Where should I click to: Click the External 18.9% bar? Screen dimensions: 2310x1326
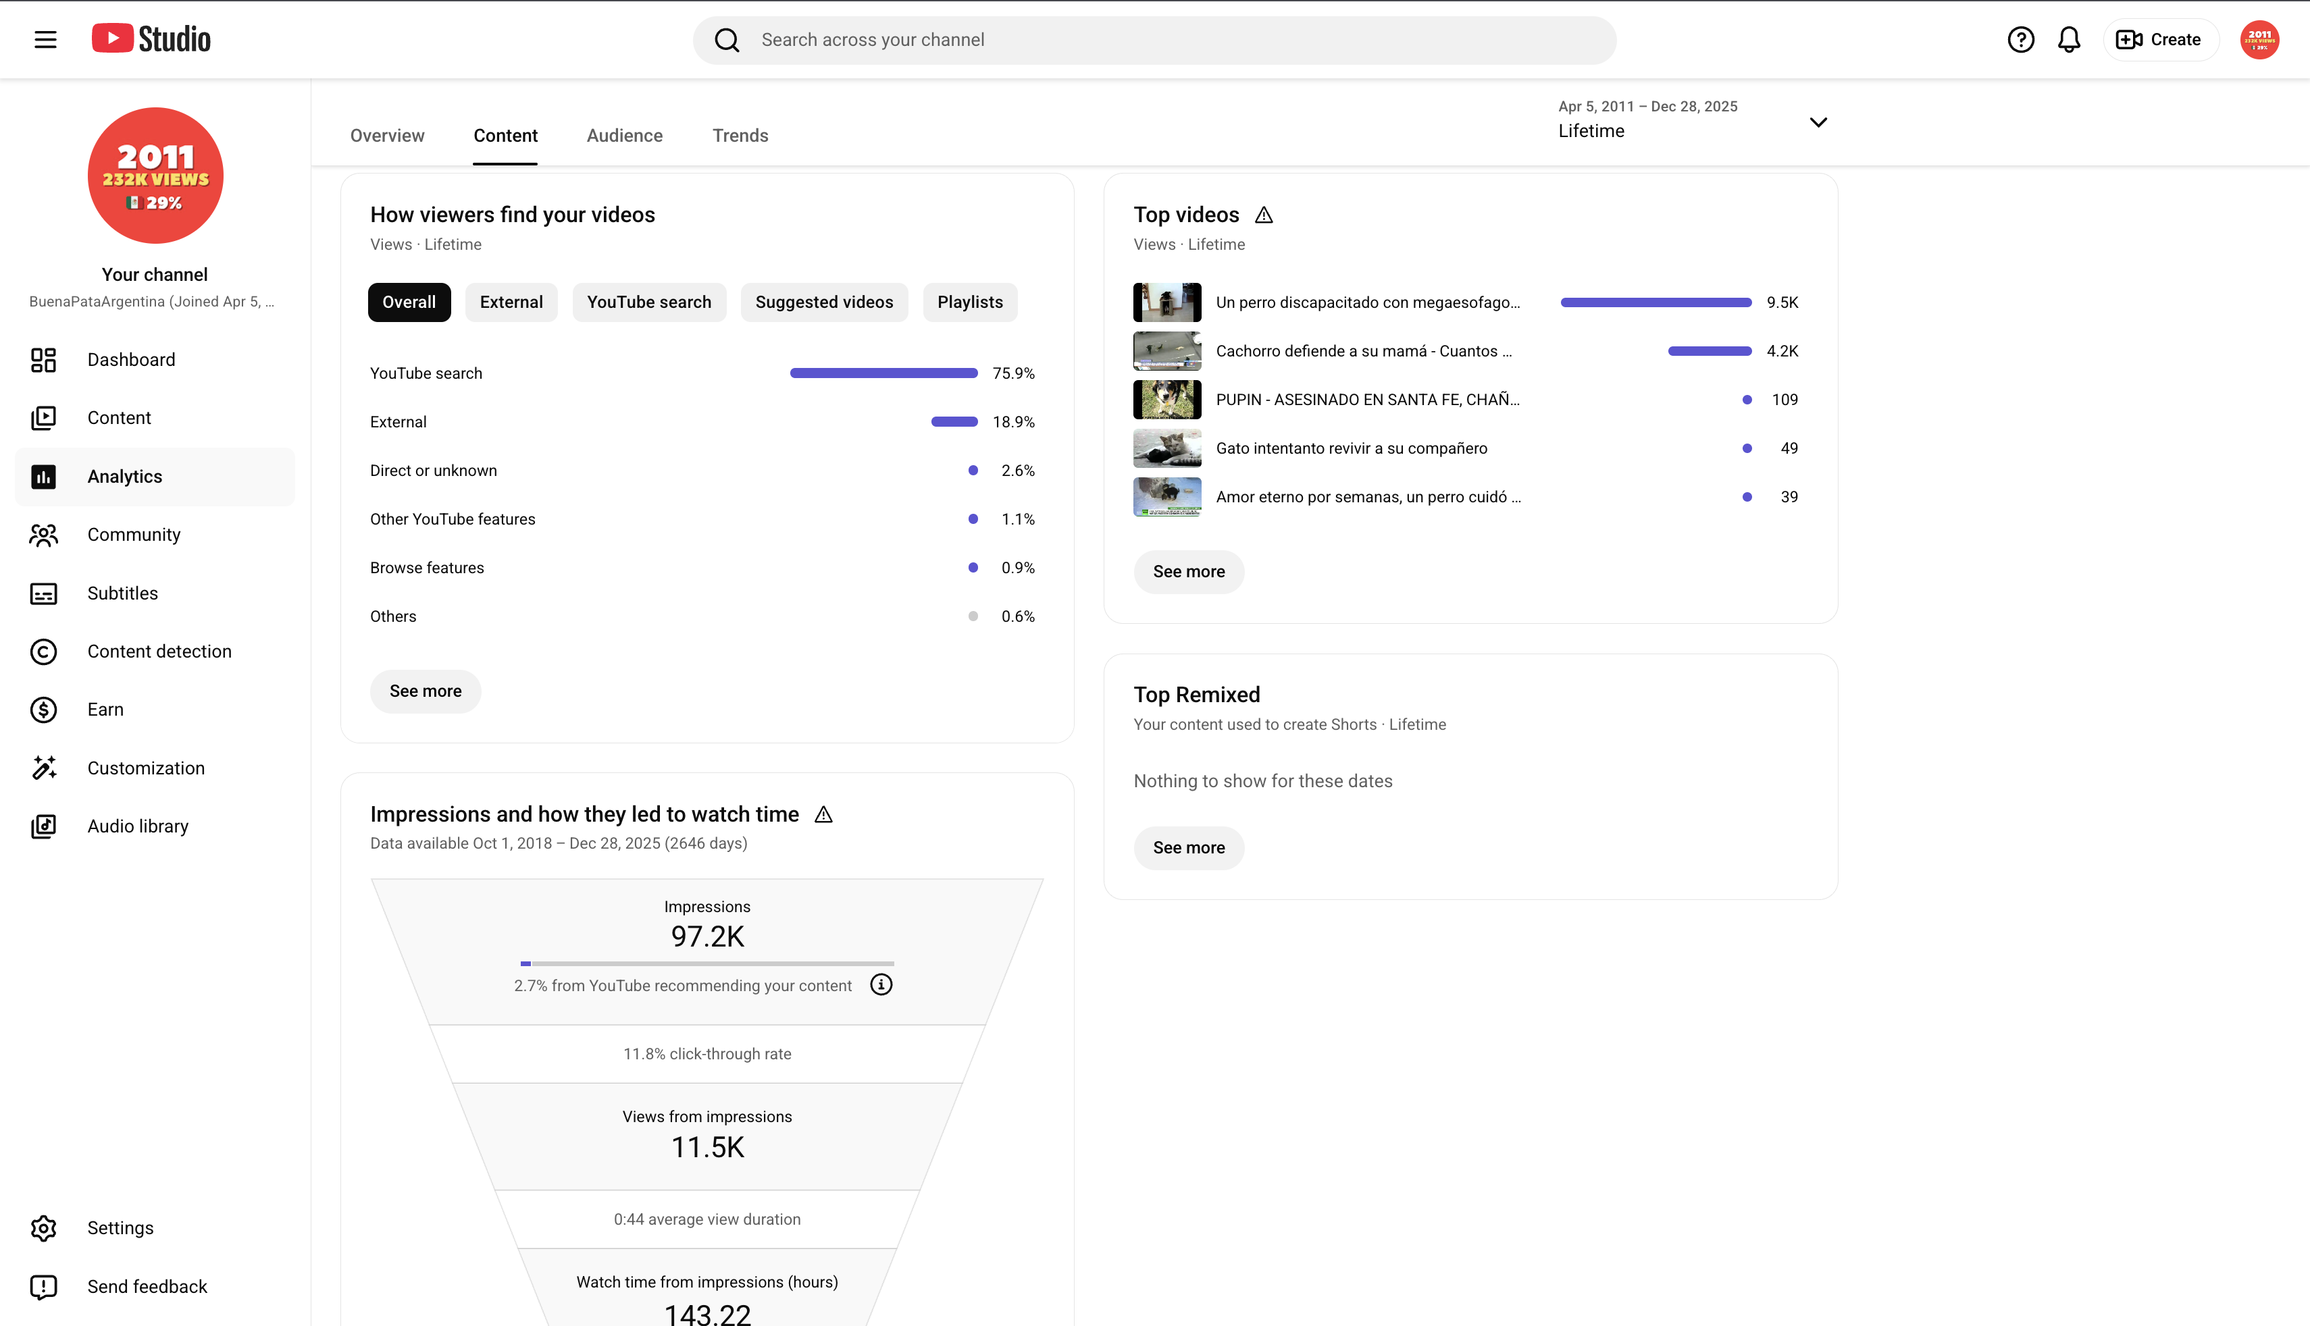point(954,422)
